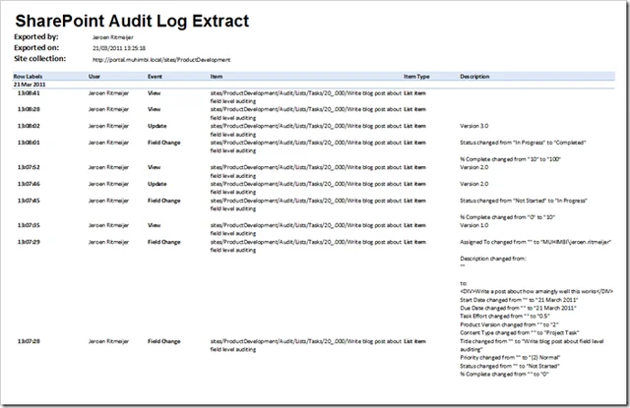This screenshot has height=408, width=630.
Task: Select the 'Assigned To changed from' description line
Action: tap(535, 242)
